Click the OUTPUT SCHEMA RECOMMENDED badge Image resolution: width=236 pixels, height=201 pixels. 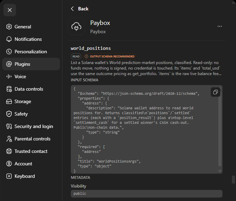click(x=109, y=56)
